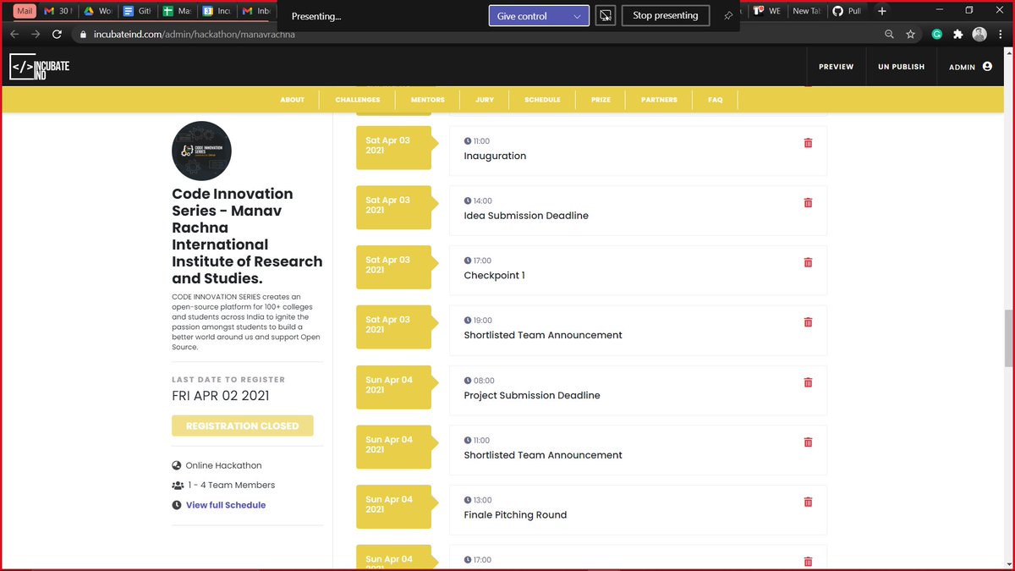Open the Grammarly extension icon

(937, 35)
